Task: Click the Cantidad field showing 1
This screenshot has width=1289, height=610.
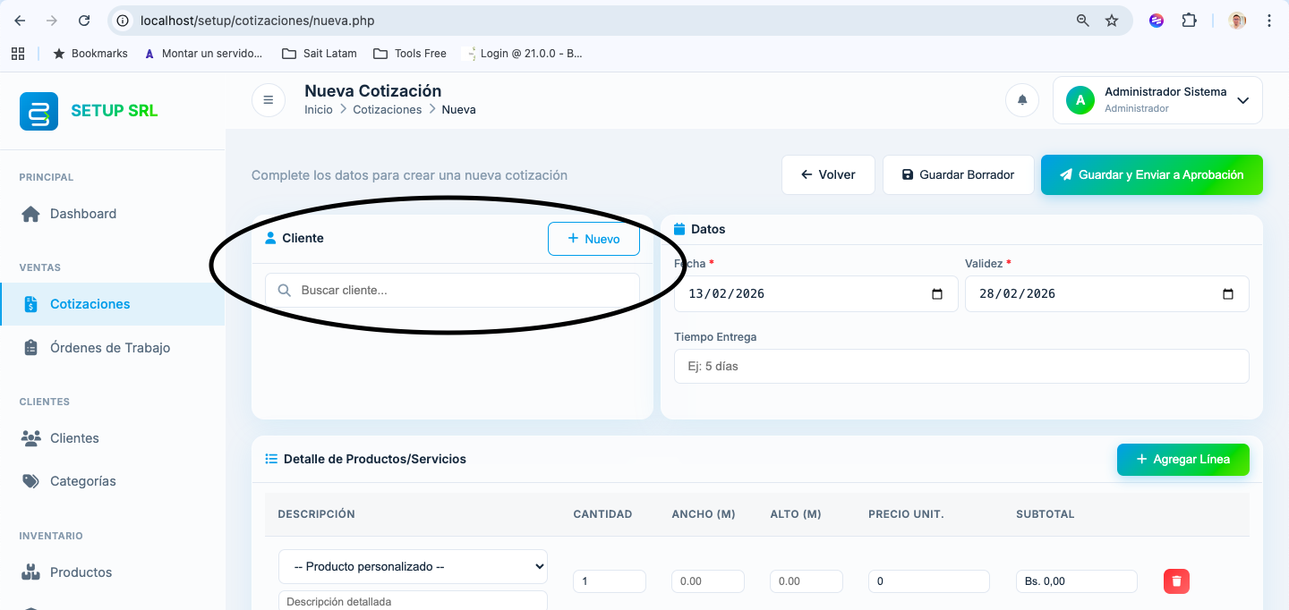Action: pyautogui.click(x=609, y=581)
